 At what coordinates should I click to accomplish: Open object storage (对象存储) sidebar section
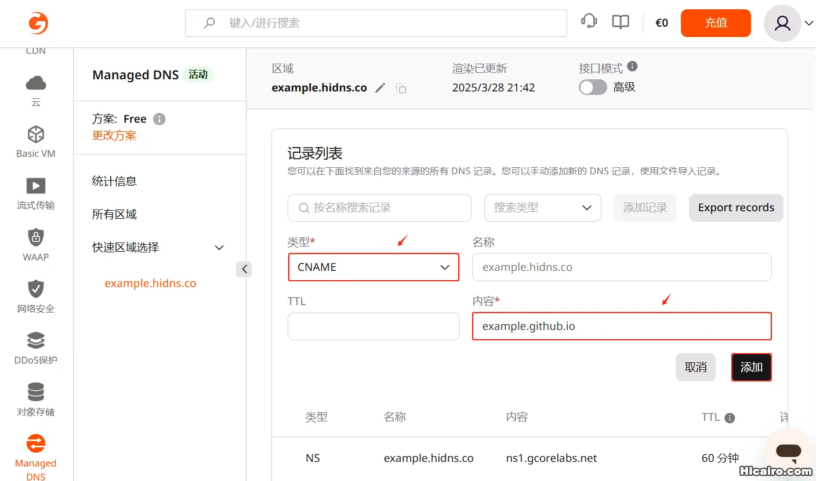[36, 399]
